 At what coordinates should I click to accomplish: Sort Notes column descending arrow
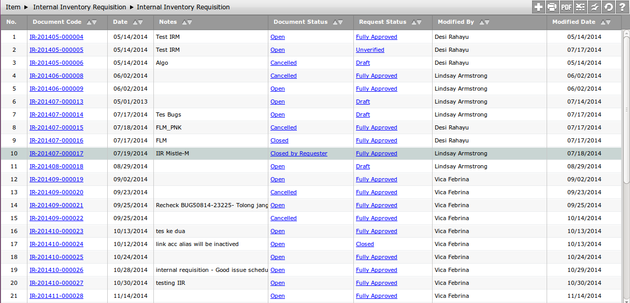pos(190,22)
